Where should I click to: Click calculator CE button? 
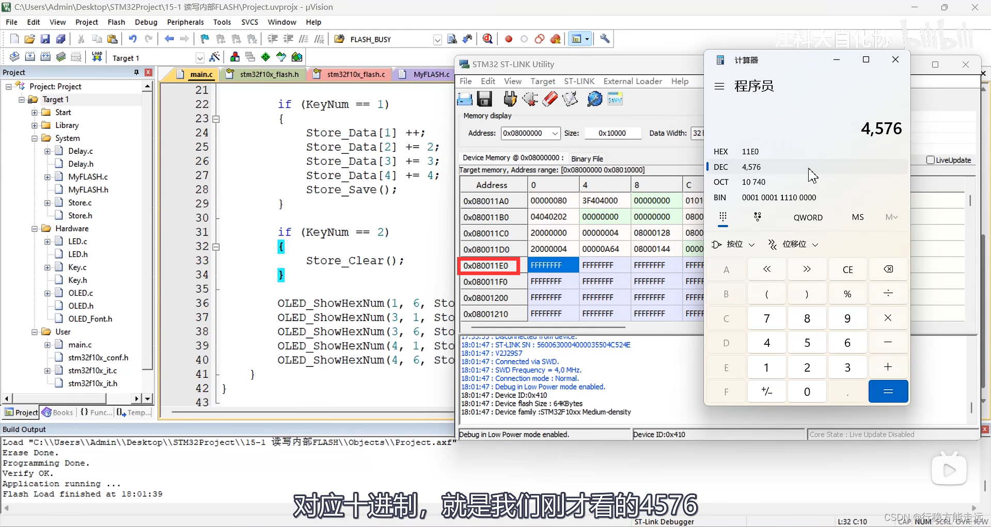847,269
